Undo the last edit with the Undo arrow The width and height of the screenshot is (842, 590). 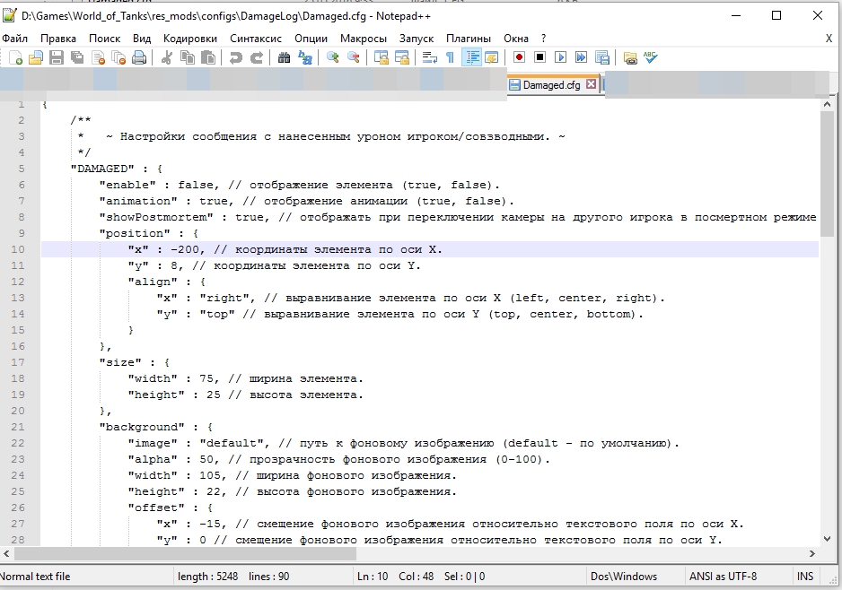pyautogui.click(x=236, y=57)
